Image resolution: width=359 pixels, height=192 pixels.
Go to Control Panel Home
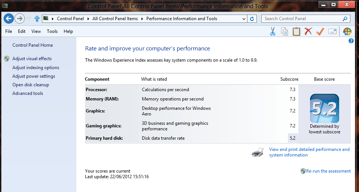point(33,45)
